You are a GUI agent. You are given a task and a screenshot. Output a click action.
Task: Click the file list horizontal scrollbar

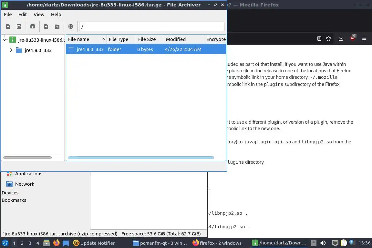tap(141, 158)
